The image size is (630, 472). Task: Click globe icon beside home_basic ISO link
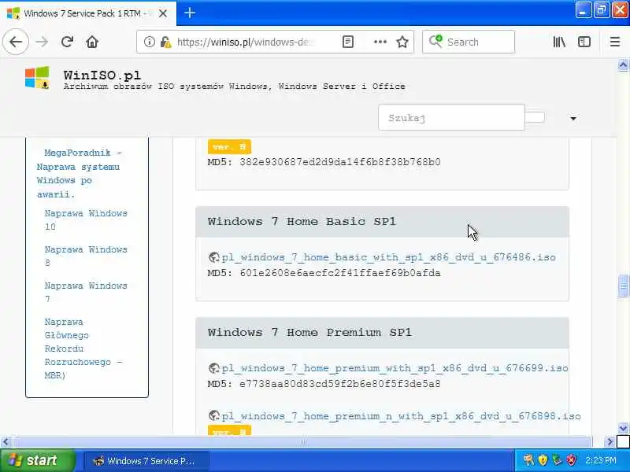pos(213,257)
